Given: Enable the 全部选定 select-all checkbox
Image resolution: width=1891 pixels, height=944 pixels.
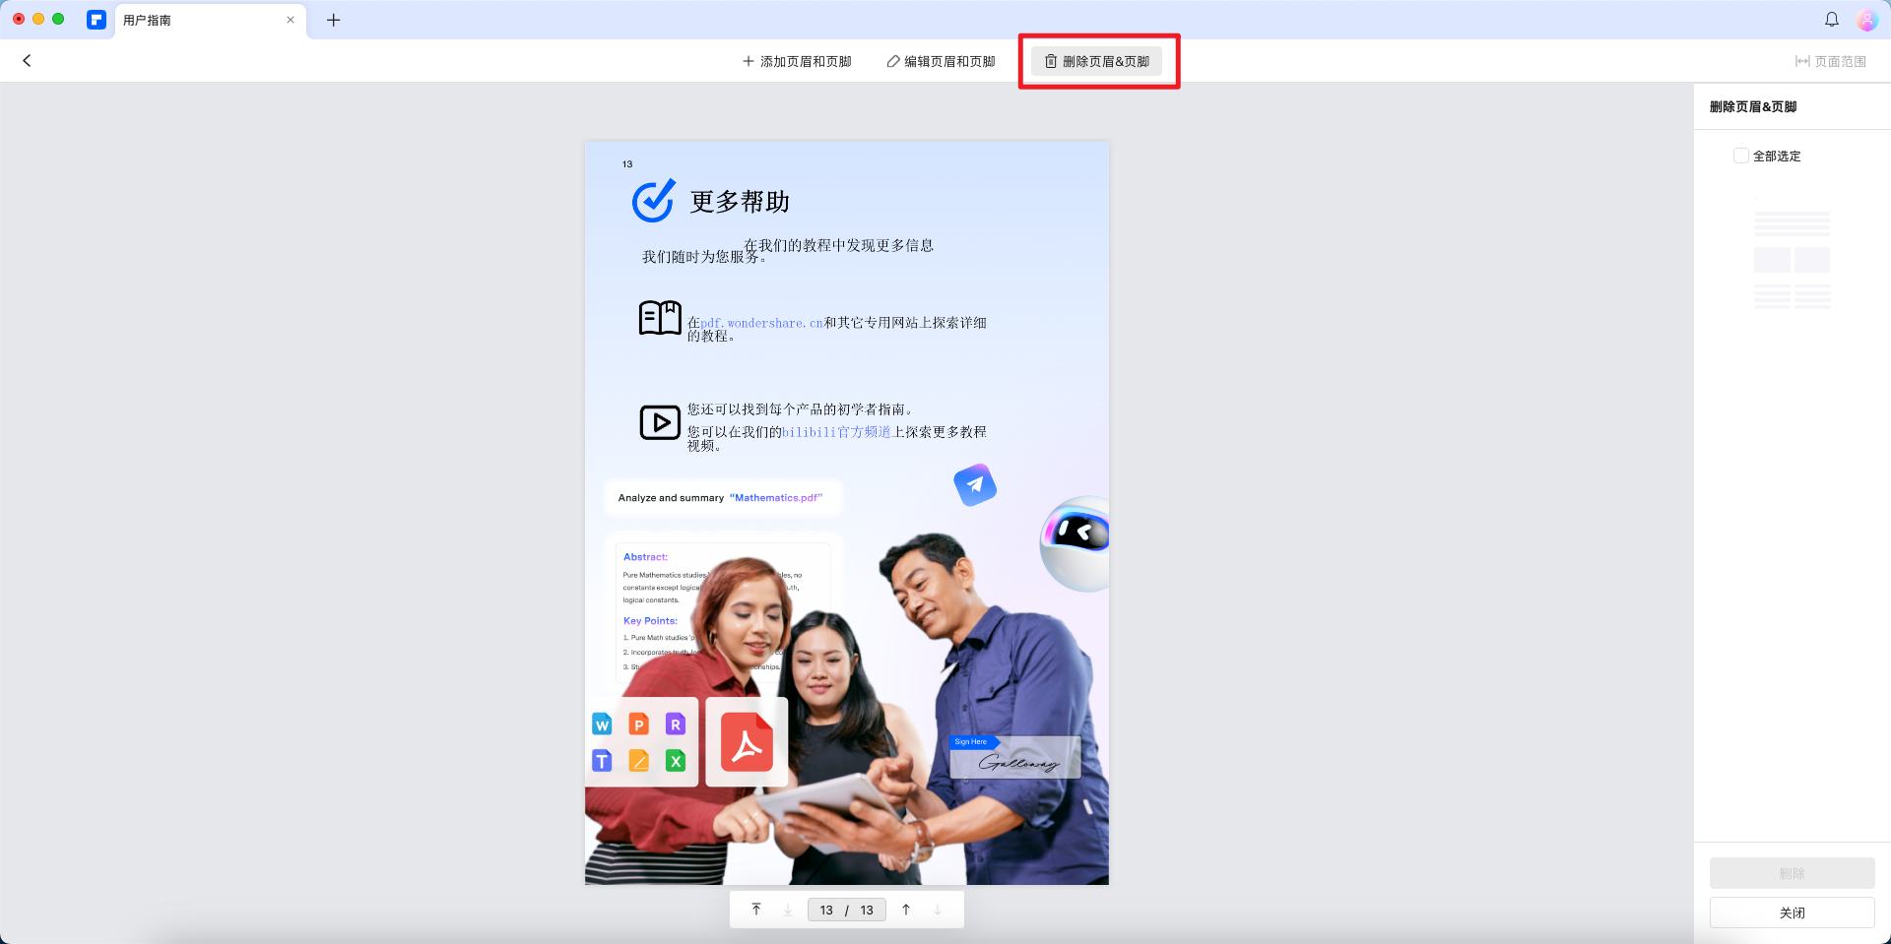Looking at the screenshot, I should (x=1741, y=156).
